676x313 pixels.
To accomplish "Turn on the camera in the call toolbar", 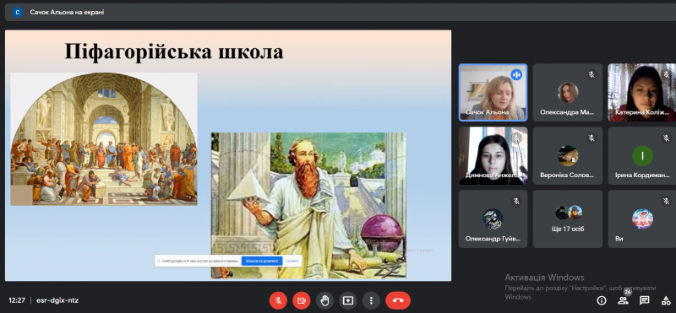I will click(302, 300).
